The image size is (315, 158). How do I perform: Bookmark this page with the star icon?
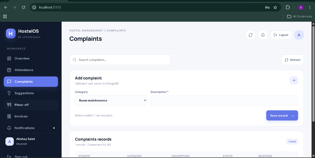[x=275, y=7]
